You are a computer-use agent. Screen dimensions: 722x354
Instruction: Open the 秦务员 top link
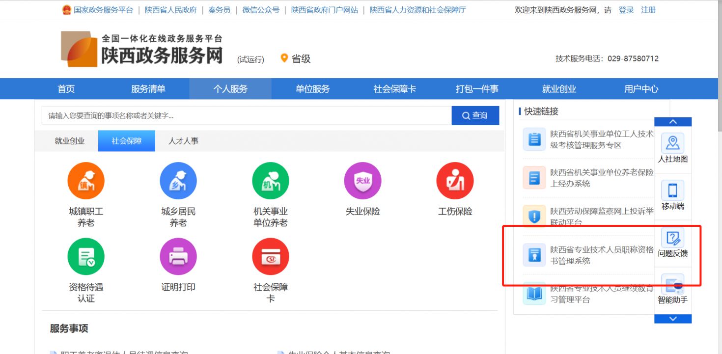(220, 10)
